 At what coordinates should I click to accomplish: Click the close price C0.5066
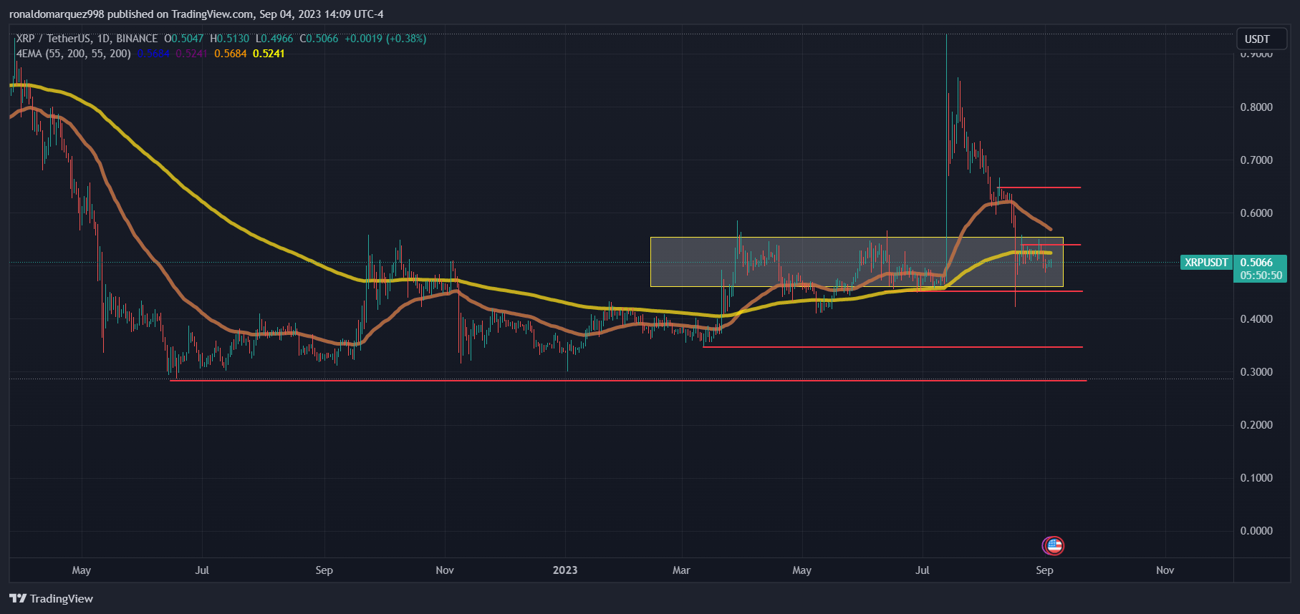pyautogui.click(x=319, y=39)
